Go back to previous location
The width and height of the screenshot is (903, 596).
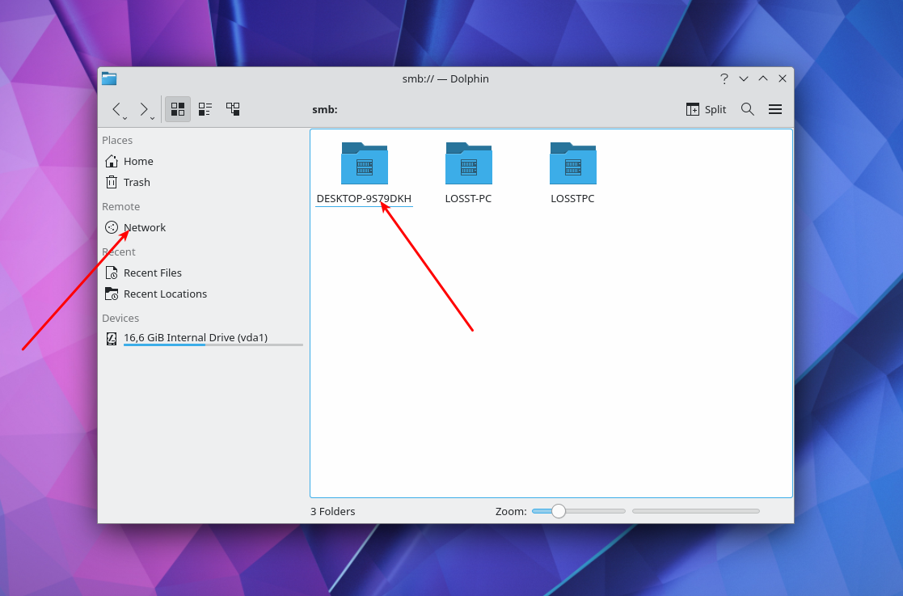point(116,109)
